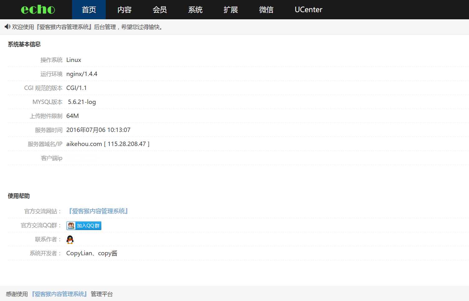Open the 首页 navigation tab
Screen dimensions: 469x301
pyautogui.click(x=89, y=10)
